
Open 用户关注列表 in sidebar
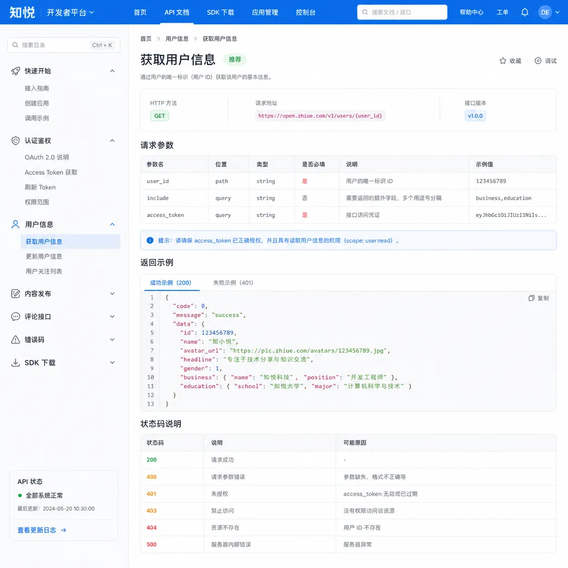click(44, 271)
